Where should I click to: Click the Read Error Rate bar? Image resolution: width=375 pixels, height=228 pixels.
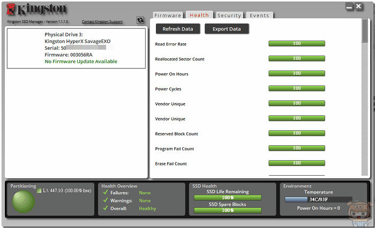pyautogui.click(x=297, y=43)
